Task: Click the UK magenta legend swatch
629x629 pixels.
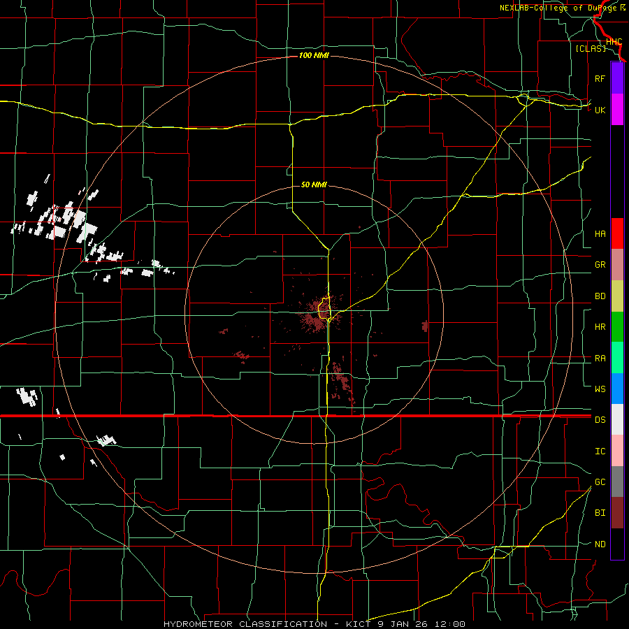Action: pos(617,110)
